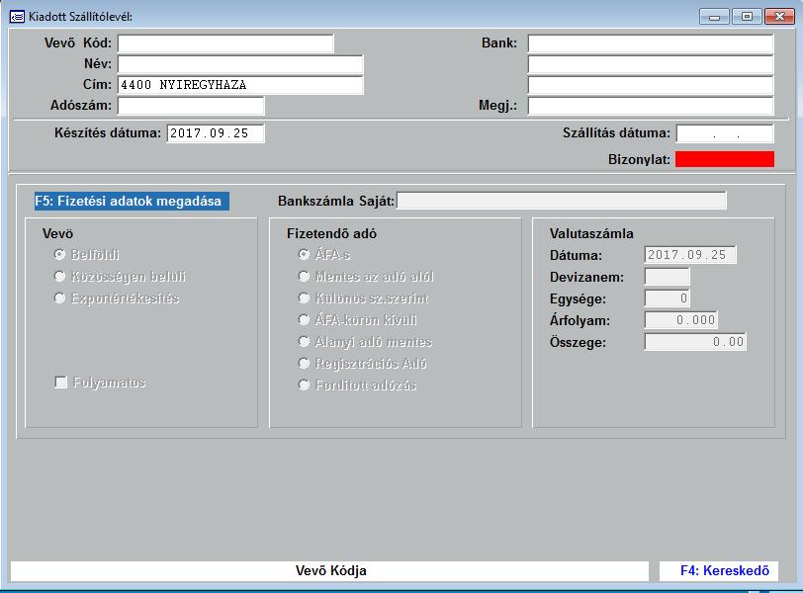Select Különös sz.szerint radio option
The image size is (803, 593).
pos(305,297)
